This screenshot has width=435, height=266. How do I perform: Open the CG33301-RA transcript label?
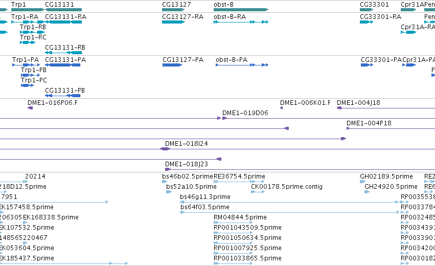[x=381, y=17]
